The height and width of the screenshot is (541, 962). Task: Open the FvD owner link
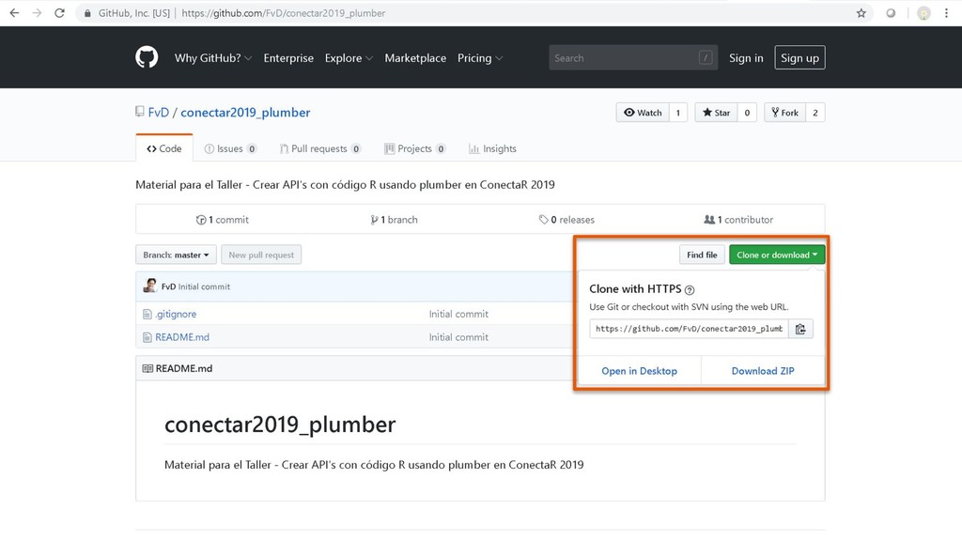(x=158, y=113)
